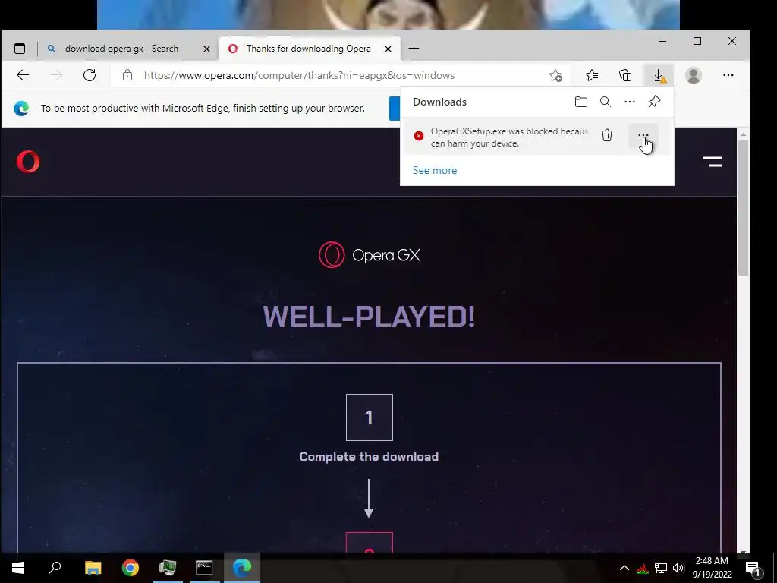Screen dimensions: 777x583
Task: Click the Opera GX logo
Action: (x=370, y=255)
